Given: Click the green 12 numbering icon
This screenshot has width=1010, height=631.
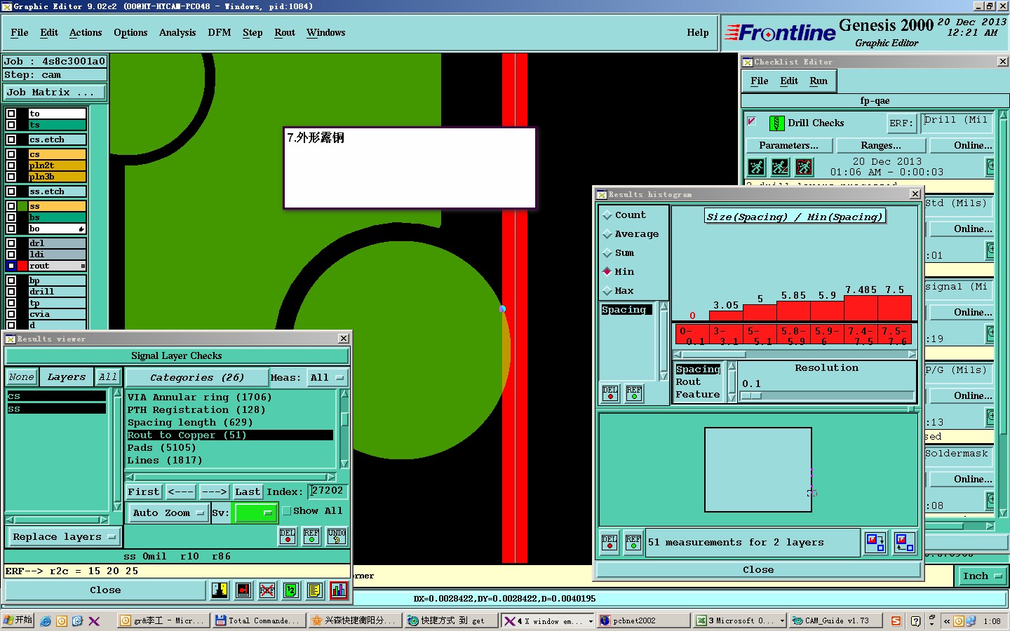Looking at the screenshot, I should 291,590.
